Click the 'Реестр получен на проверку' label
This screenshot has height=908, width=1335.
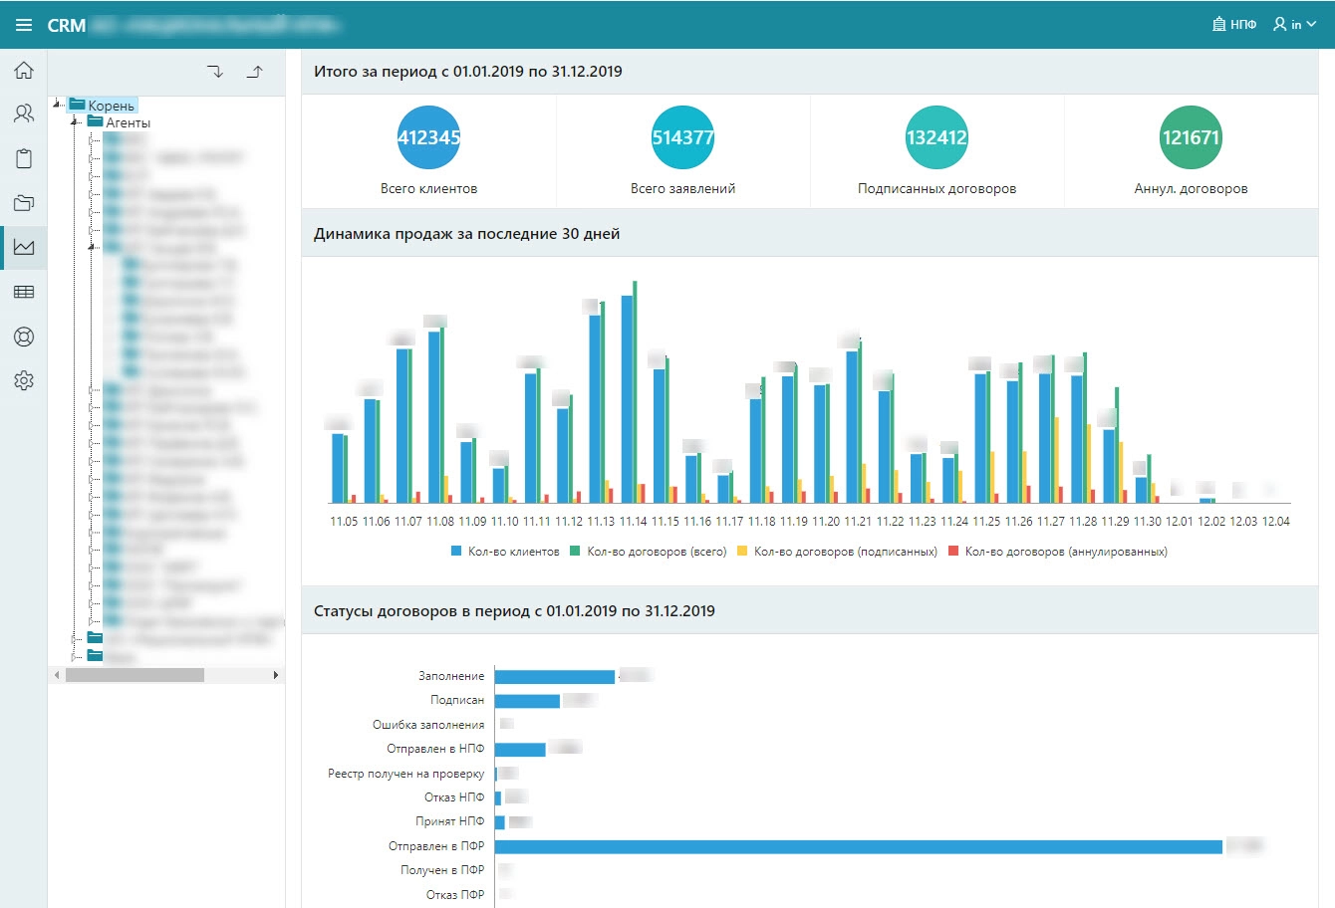click(x=406, y=774)
